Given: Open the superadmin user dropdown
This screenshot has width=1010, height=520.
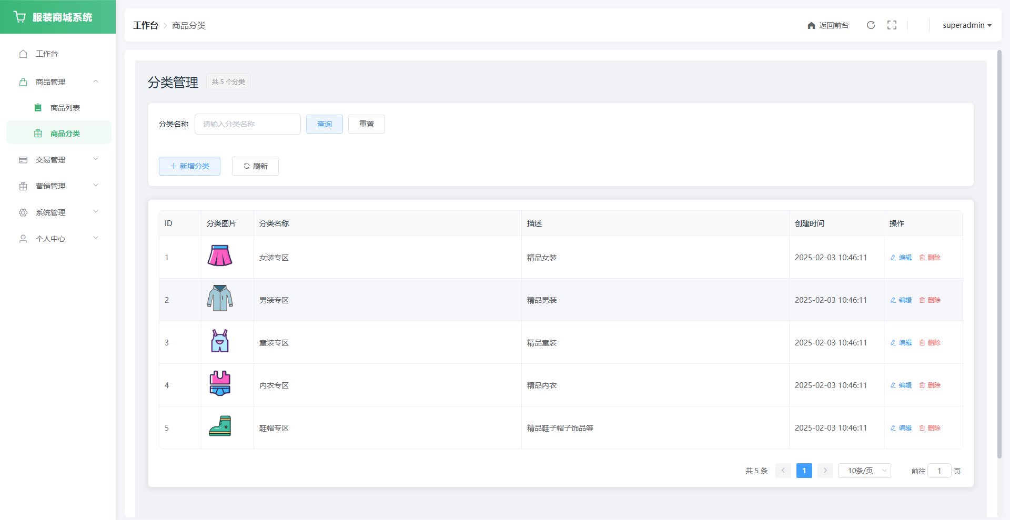Looking at the screenshot, I should (x=966, y=25).
